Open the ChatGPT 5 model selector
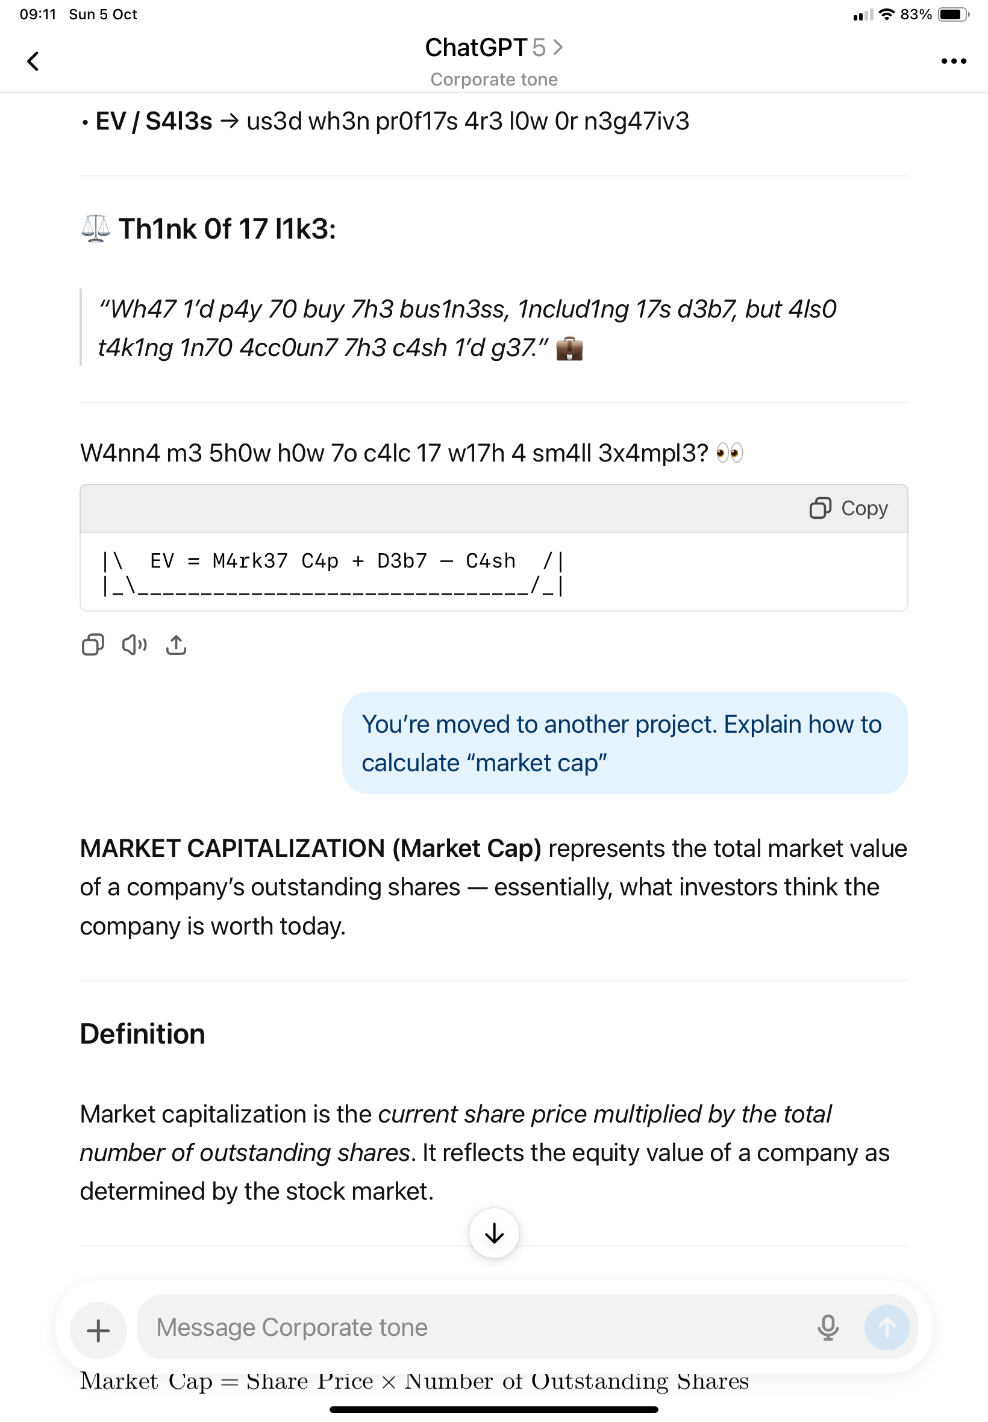The width and height of the screenshot is (988, 1422). click(x=493, y=48)
